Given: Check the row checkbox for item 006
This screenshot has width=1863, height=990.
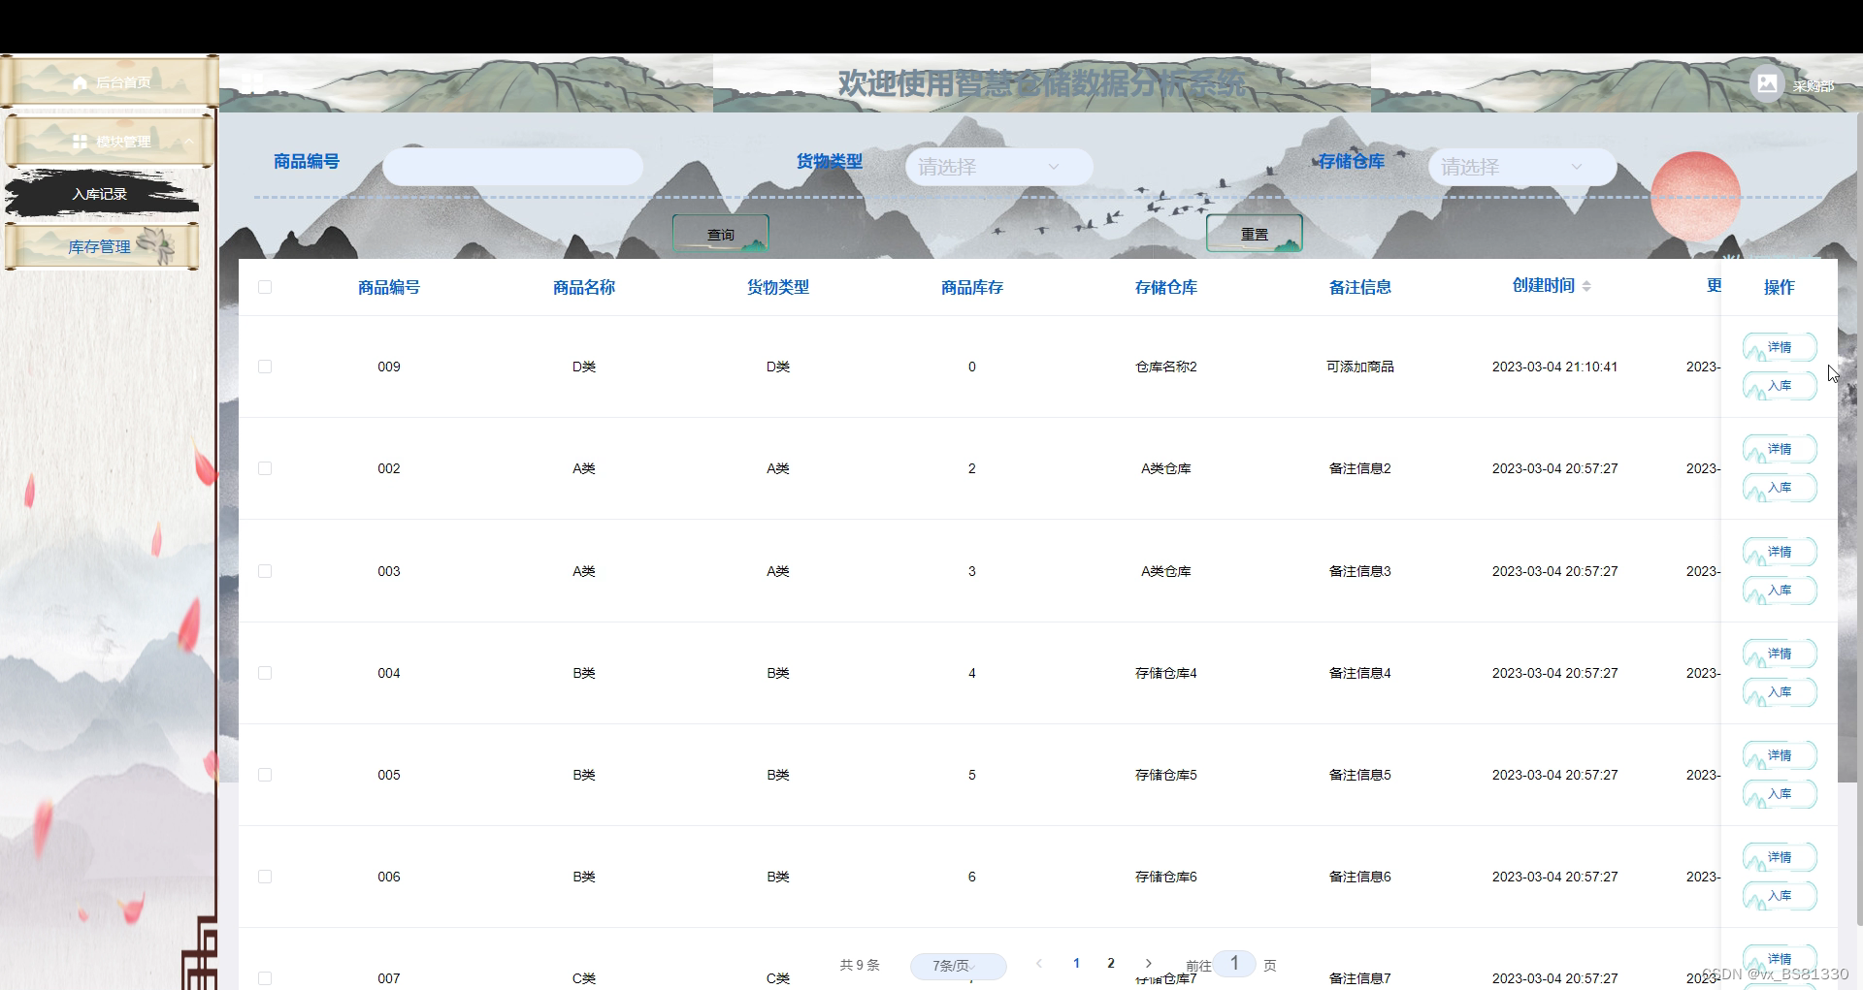Looking at the screenshot, I should pyautogui.click(x=265, y=877).
